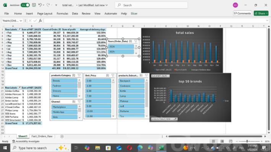Image resolution: width=271 pixels, height=152 pixels.
Task: Open the File menu
Action: [x=6, y=13]
